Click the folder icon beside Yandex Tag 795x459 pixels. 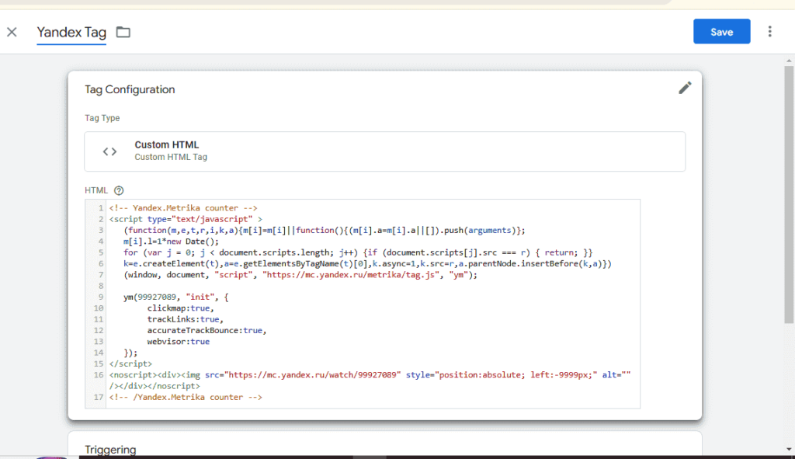click(123, 32)
